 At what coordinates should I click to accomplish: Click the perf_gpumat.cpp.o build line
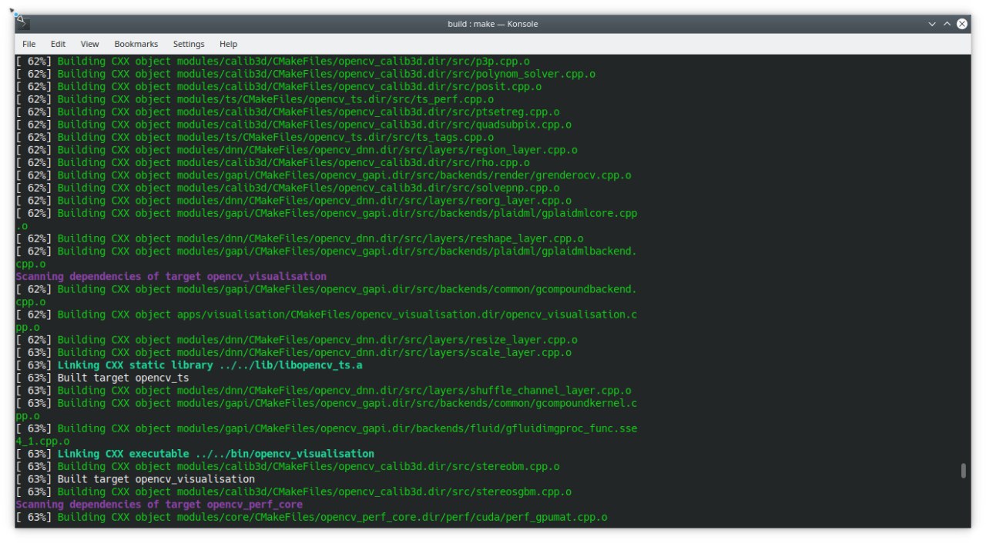(312, 518)
